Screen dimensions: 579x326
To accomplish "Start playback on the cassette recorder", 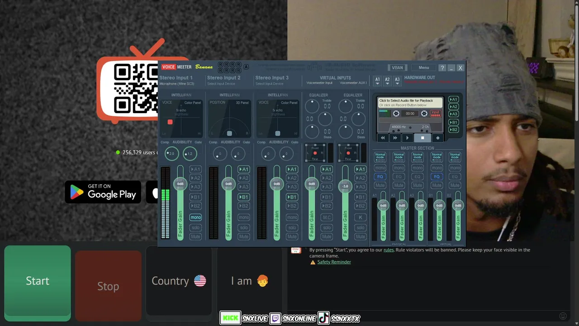I will coord(407,138).
